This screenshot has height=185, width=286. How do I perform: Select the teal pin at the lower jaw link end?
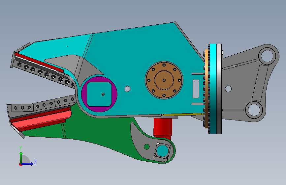tap(162, 151)
